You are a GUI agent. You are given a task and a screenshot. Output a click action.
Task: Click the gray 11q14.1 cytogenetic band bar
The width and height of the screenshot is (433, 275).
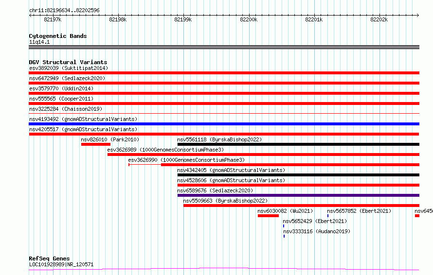pos(224,47)
